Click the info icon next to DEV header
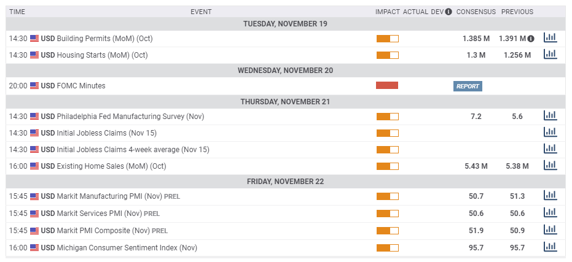 click(449, 12)
